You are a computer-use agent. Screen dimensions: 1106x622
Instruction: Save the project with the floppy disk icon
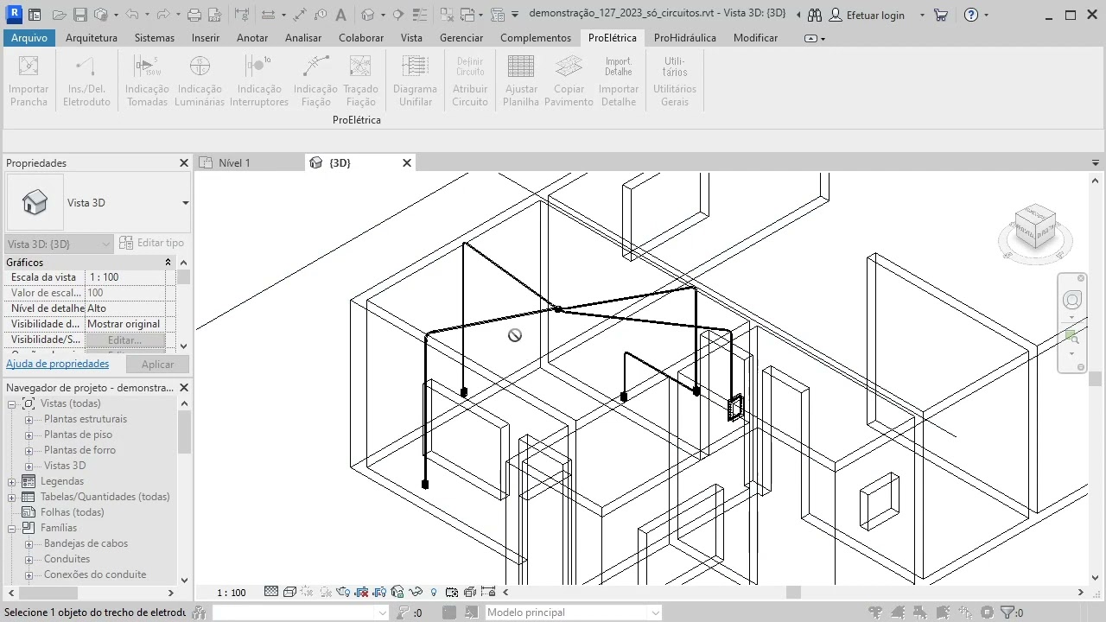coord(79,15)
